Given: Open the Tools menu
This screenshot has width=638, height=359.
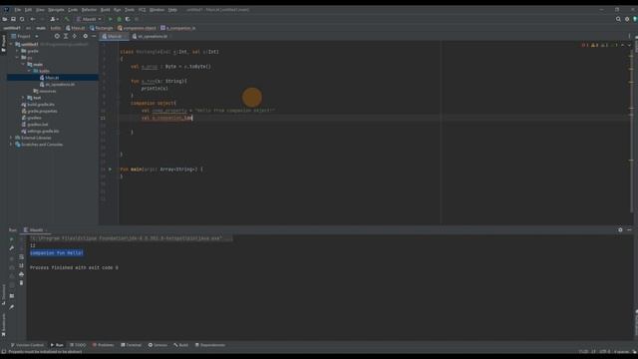Looking at the screenshot, I should click(x=130, y=10).
